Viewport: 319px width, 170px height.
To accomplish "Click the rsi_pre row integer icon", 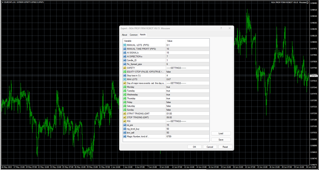I will click(125, 125).
